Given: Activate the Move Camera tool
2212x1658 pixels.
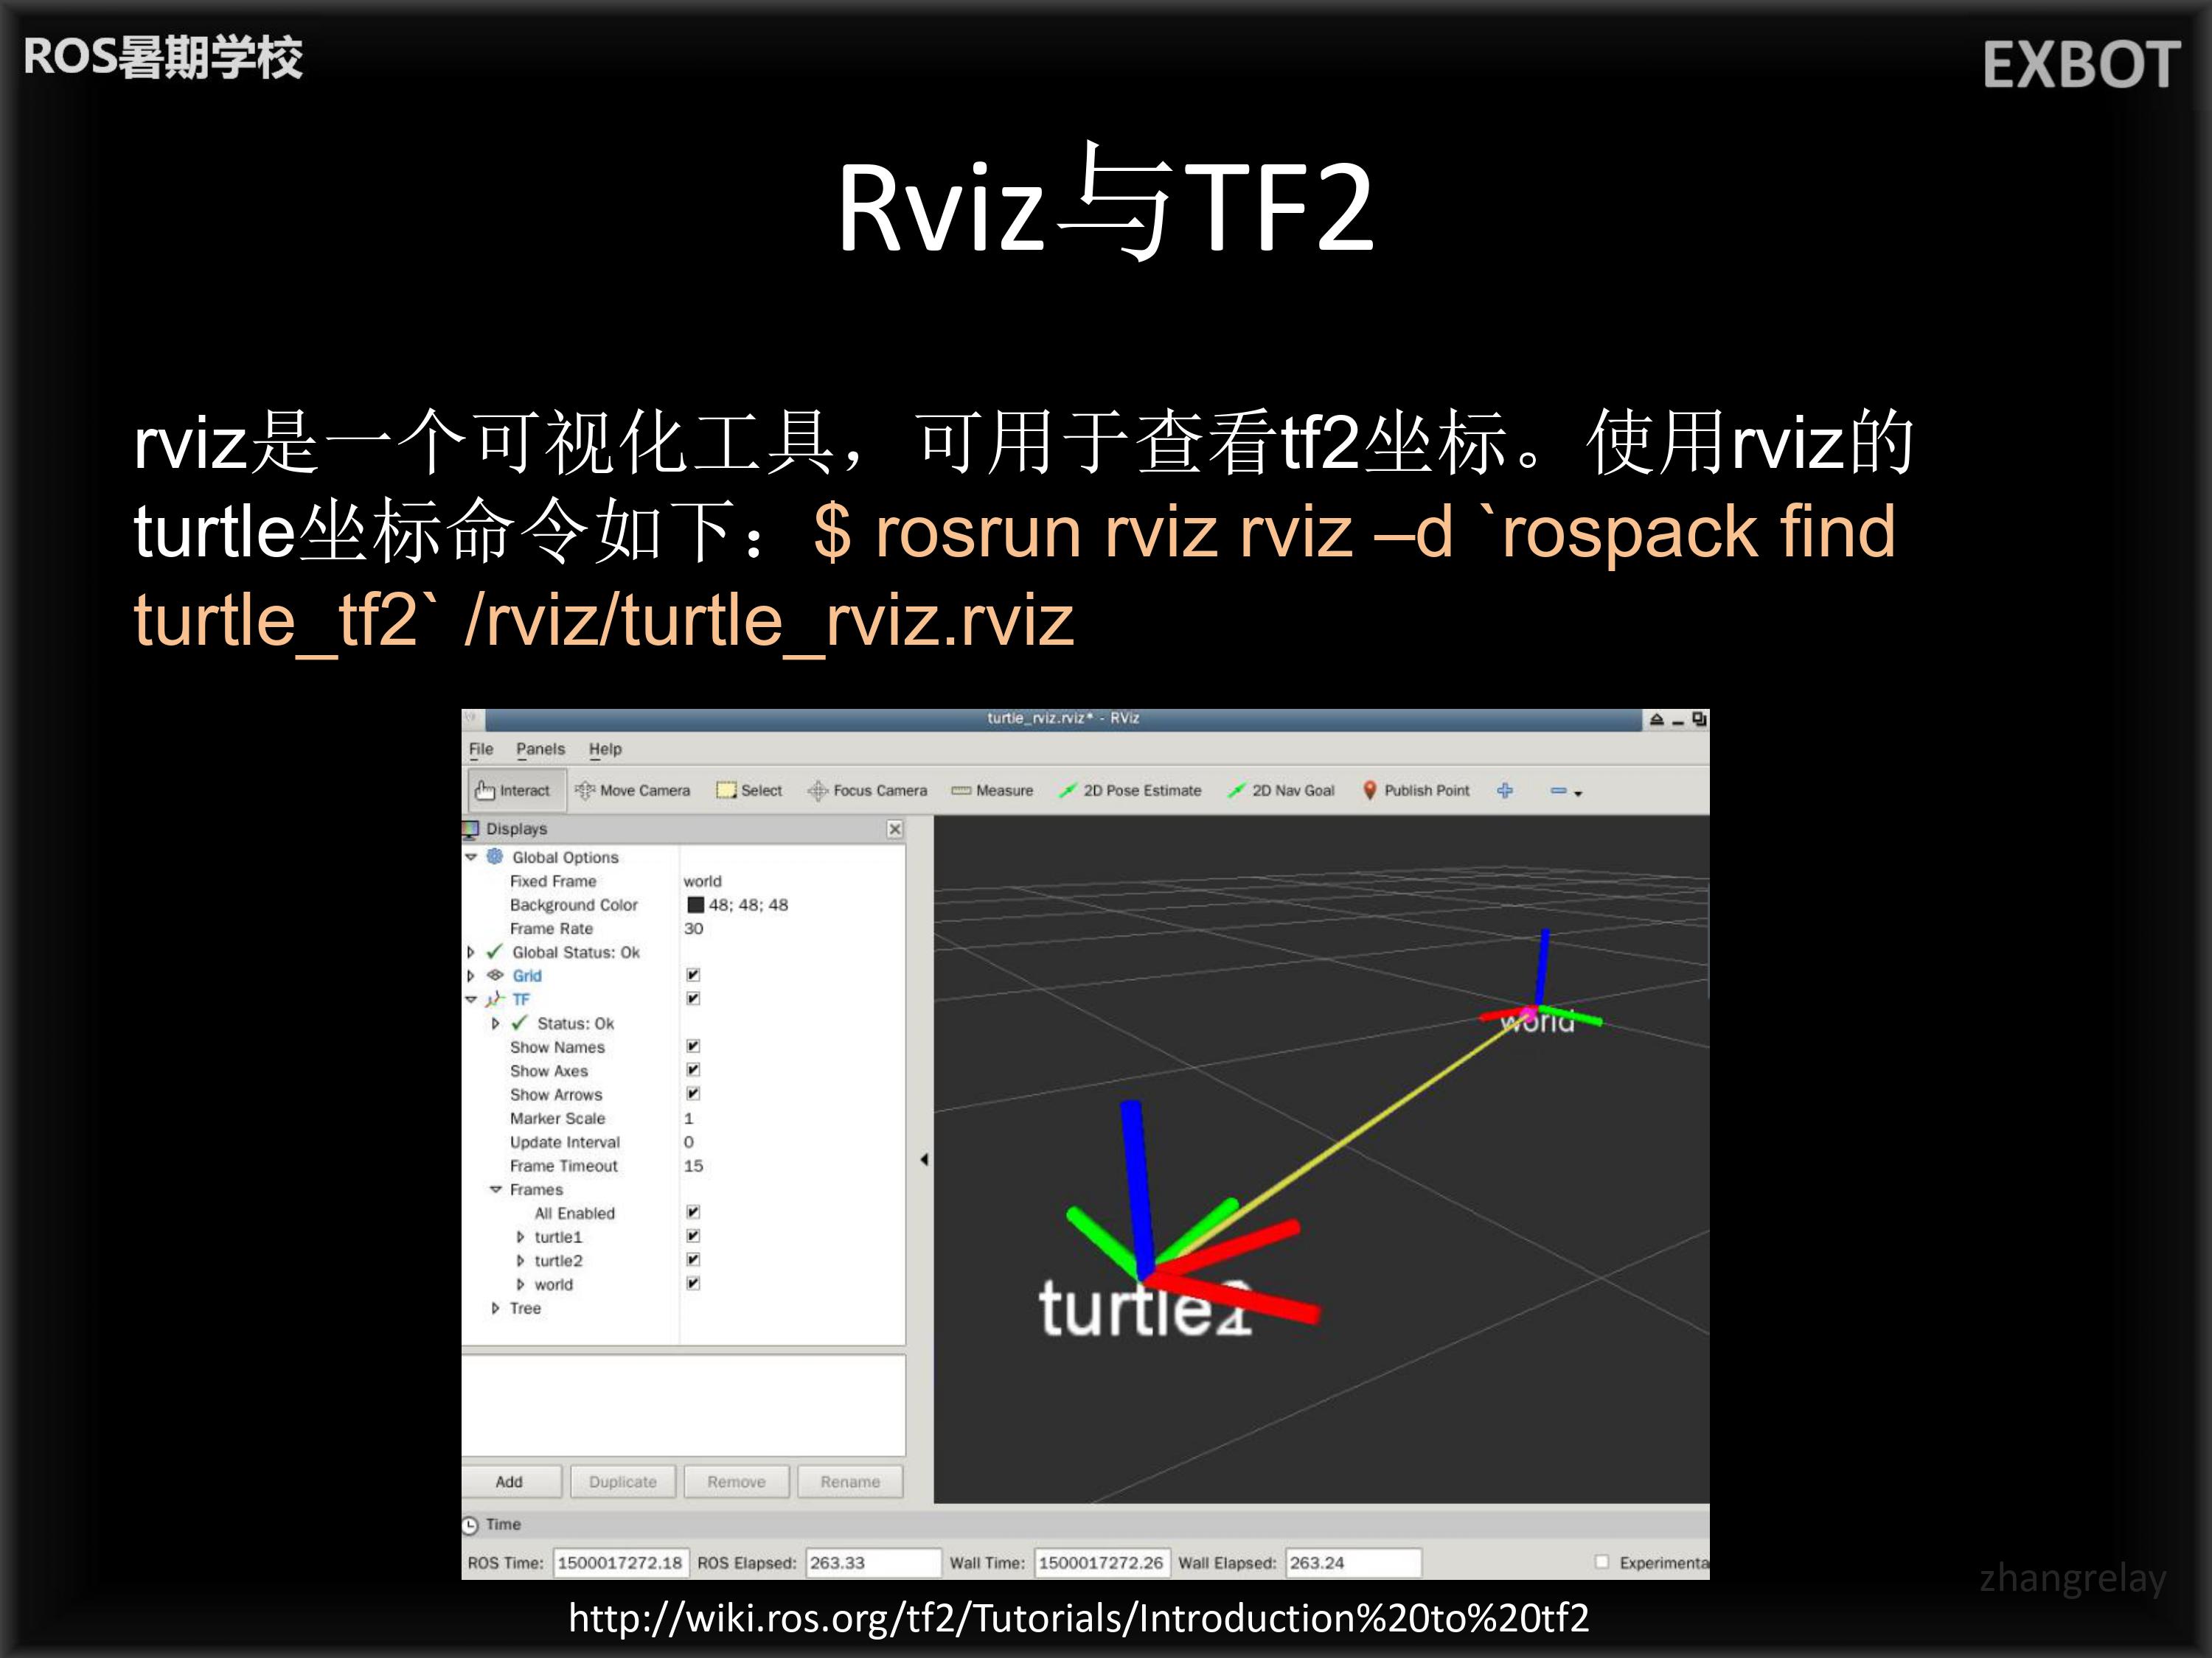Looking at the screenshot, I should click(x=633, y=791).
